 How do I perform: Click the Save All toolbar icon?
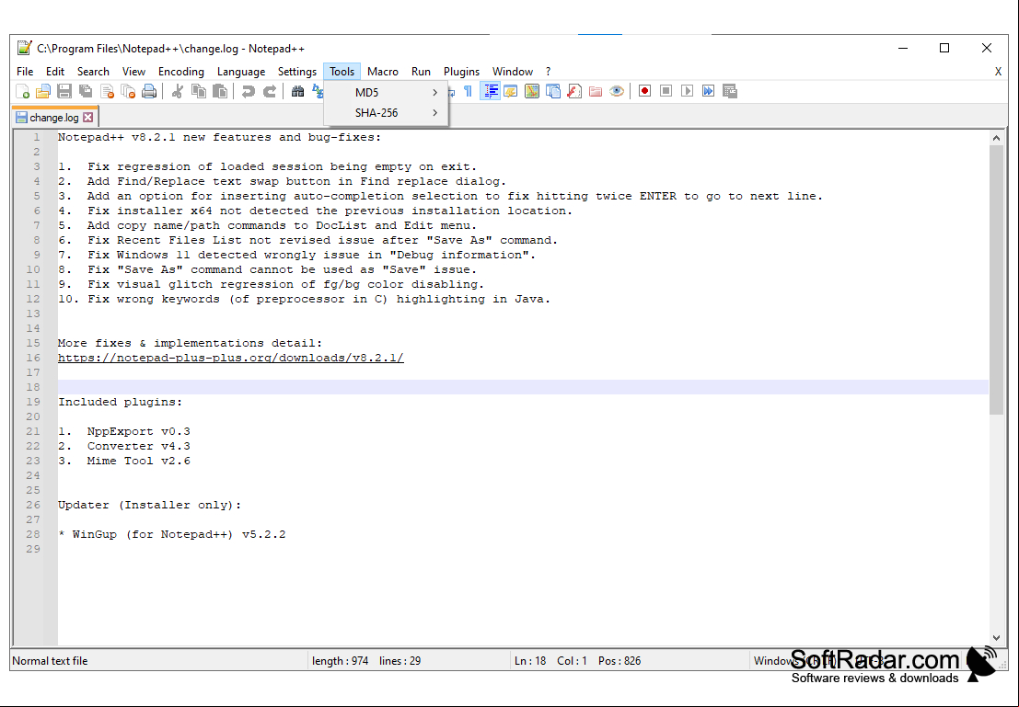(x=86, y=92)
